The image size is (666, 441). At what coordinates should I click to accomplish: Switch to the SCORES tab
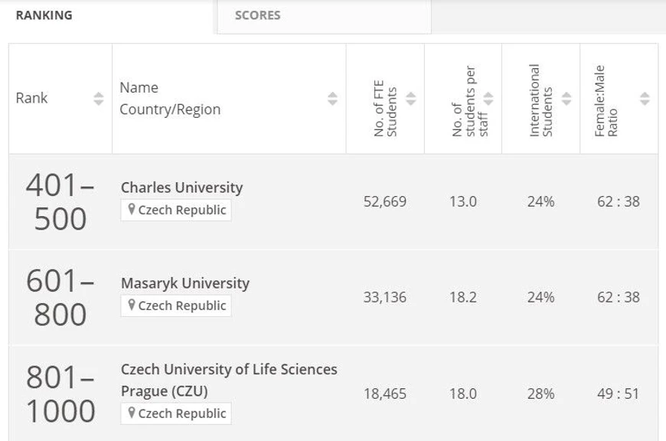260,15
